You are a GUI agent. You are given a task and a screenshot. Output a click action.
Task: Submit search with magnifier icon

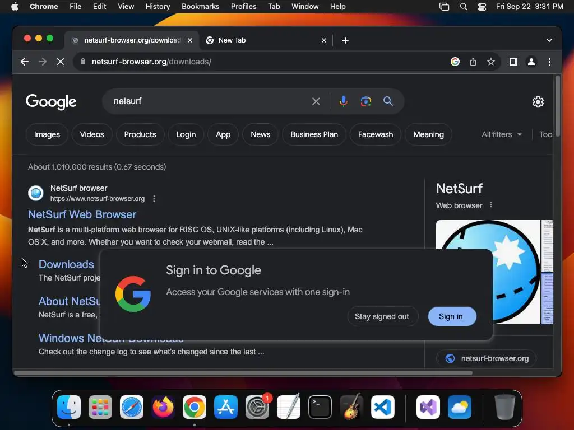pyautogui.click(x=388, y=101)
